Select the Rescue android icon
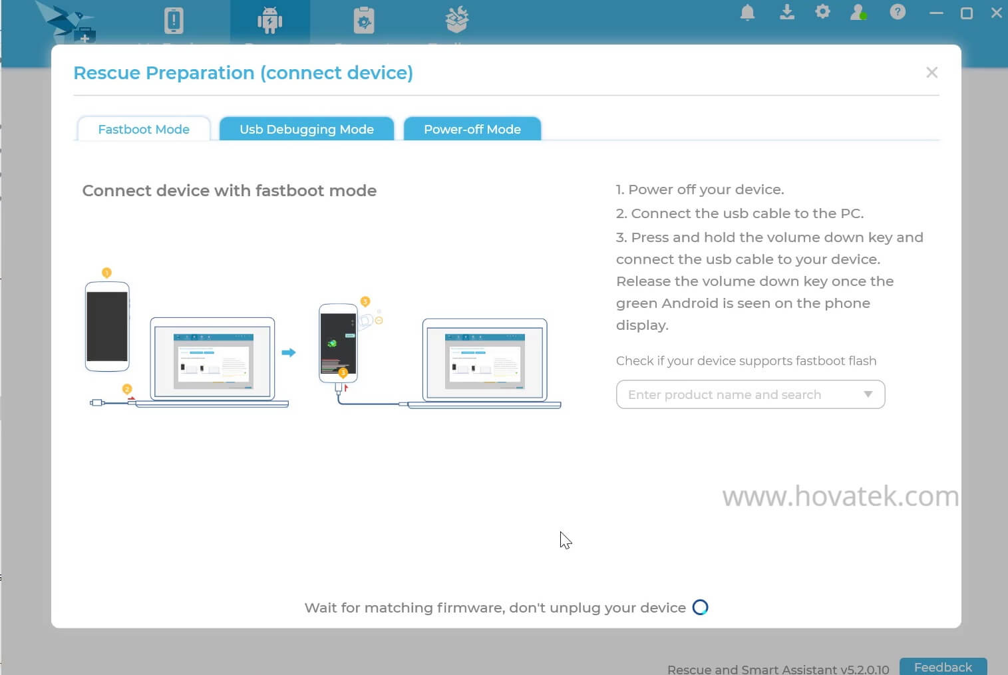Image resolution: width=1008 pixels, height=675 pixels. (269, 20)
